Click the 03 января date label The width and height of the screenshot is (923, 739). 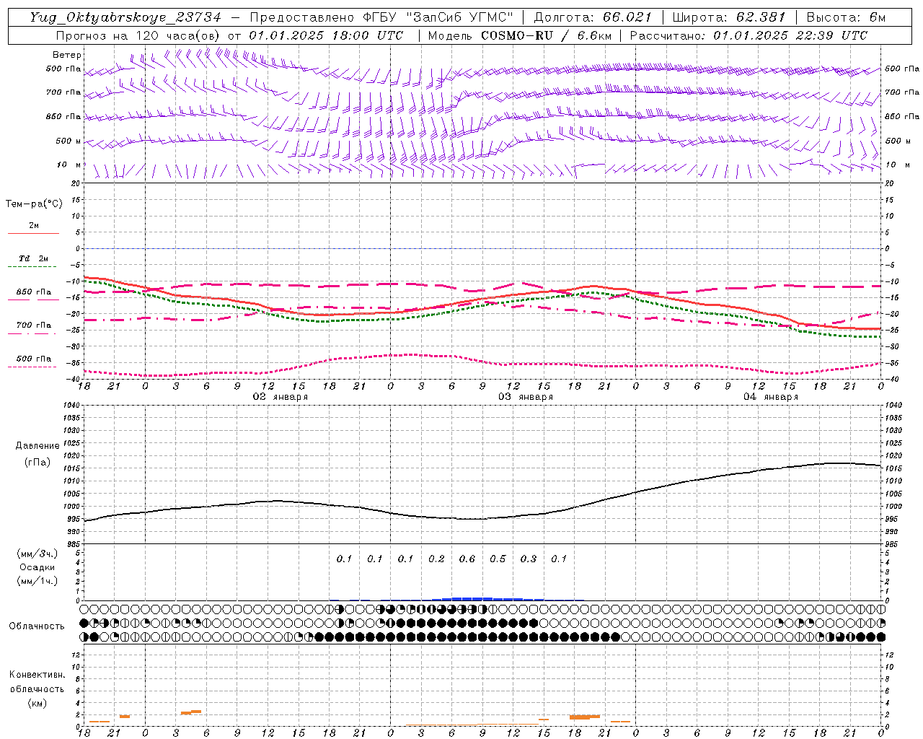(x=525, y=397)
